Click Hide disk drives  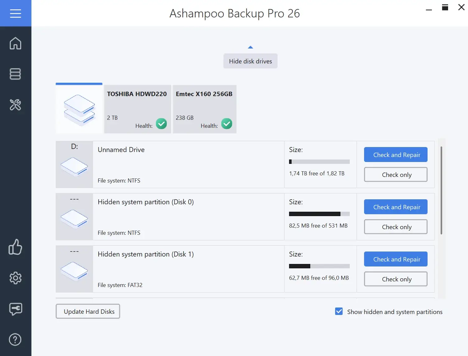(250, 61)
